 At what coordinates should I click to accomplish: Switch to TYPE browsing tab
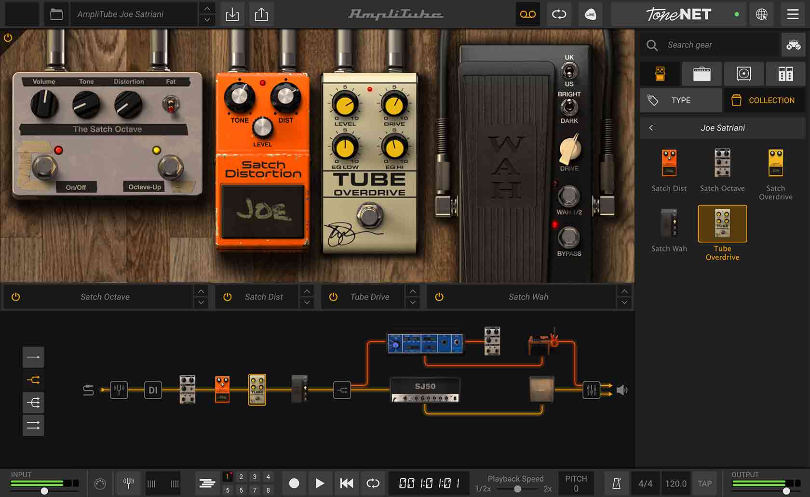(x=681, y=100)
